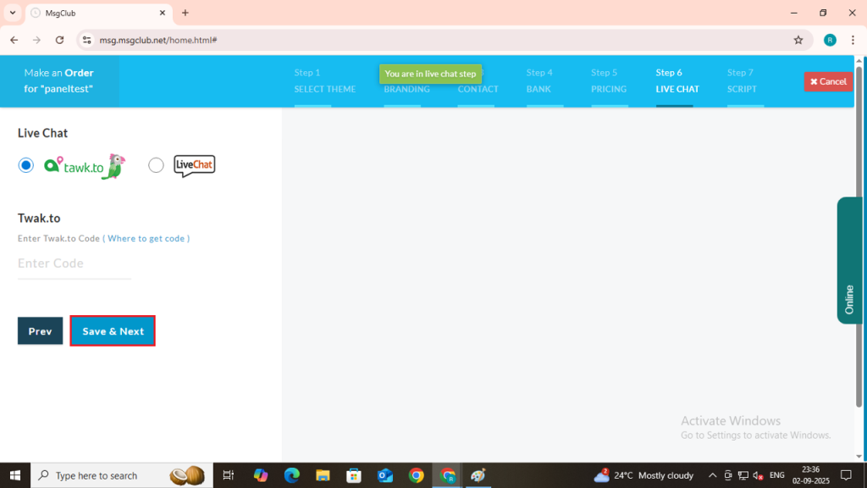
Task: Open the clock showing 23:36
Action: coord(810,475)
